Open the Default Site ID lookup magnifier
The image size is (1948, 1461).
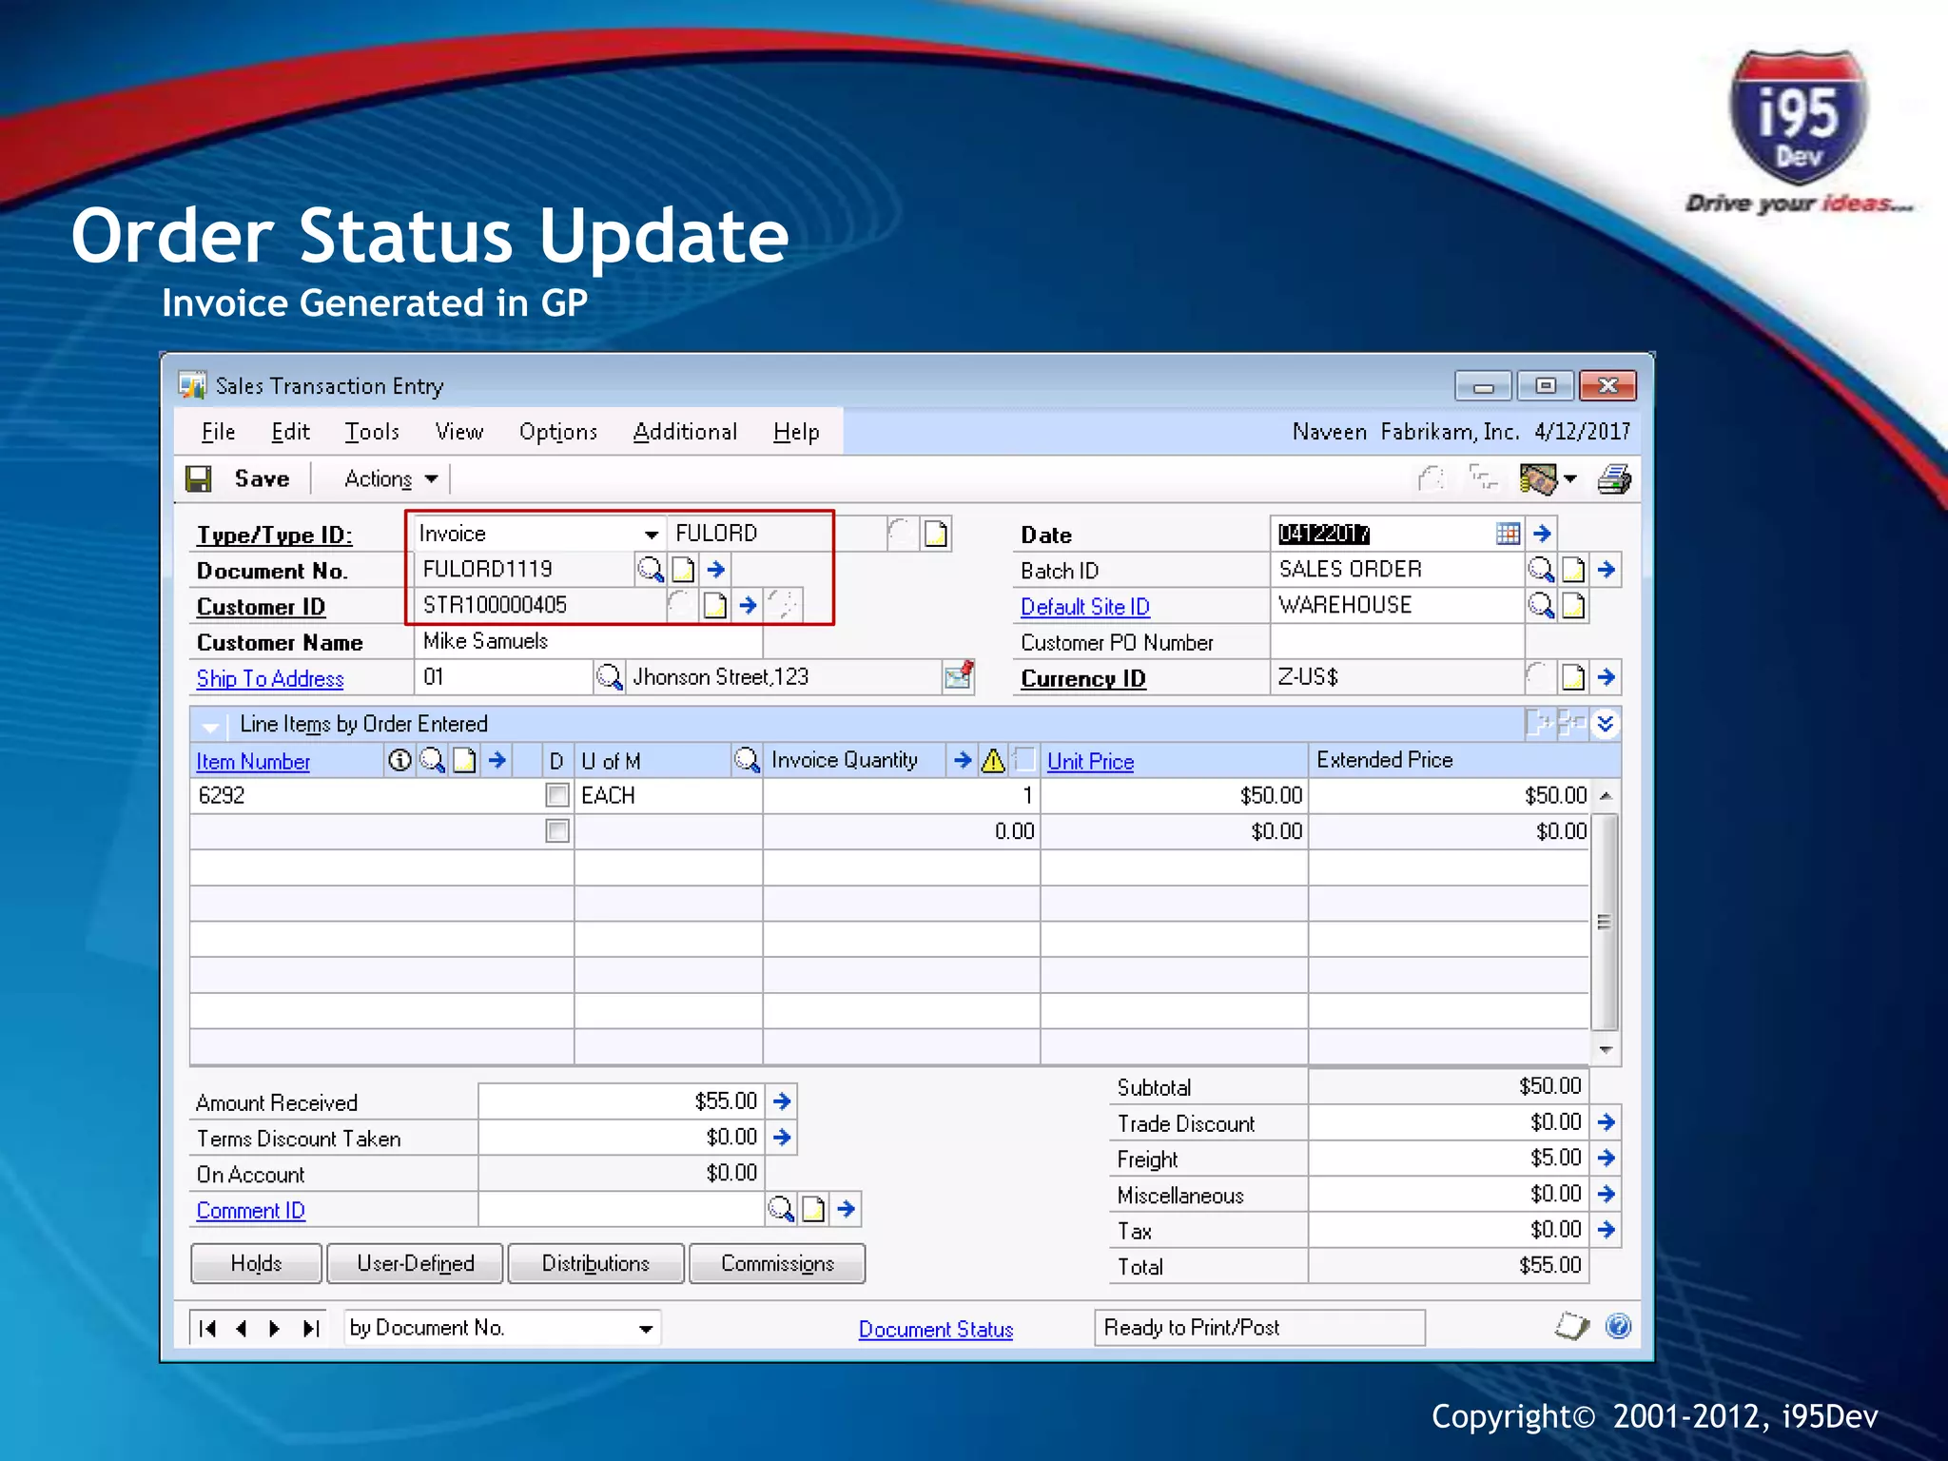point(1541,606)
